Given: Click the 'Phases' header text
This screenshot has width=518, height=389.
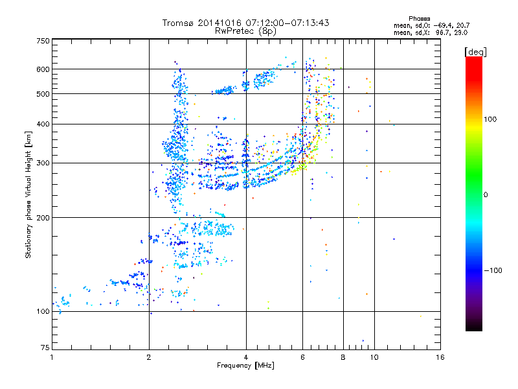Looking at the screenshot, I should tap(419, 19).
